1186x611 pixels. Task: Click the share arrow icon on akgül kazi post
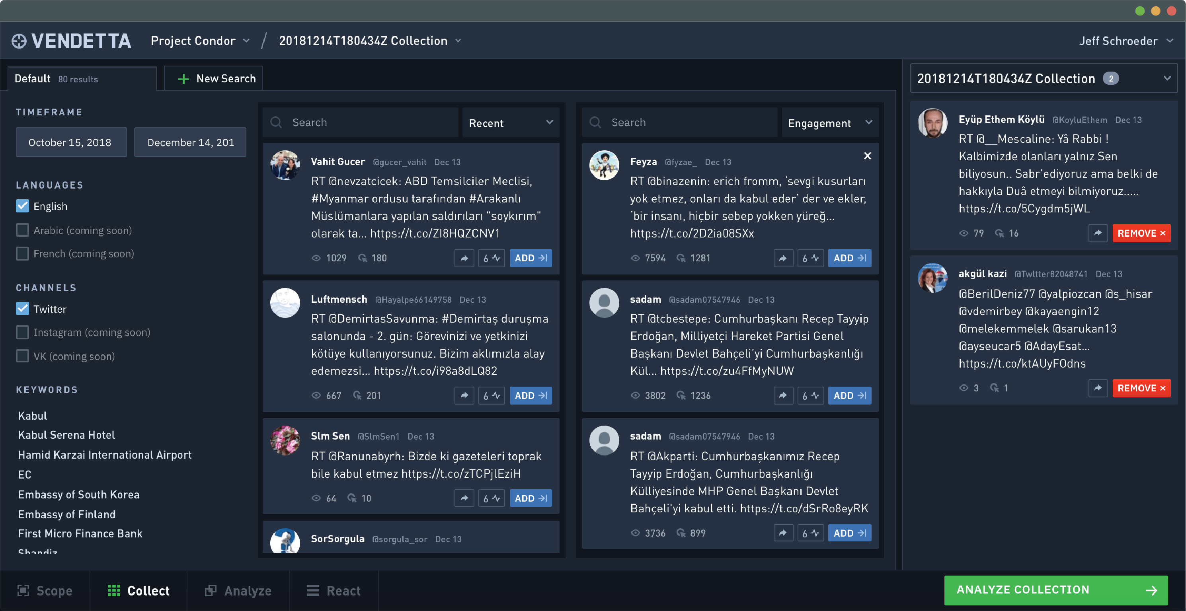[x=1096, y=387]
